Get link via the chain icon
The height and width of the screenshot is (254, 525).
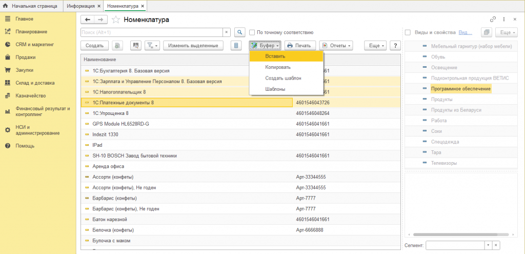[x=493, y=19]
